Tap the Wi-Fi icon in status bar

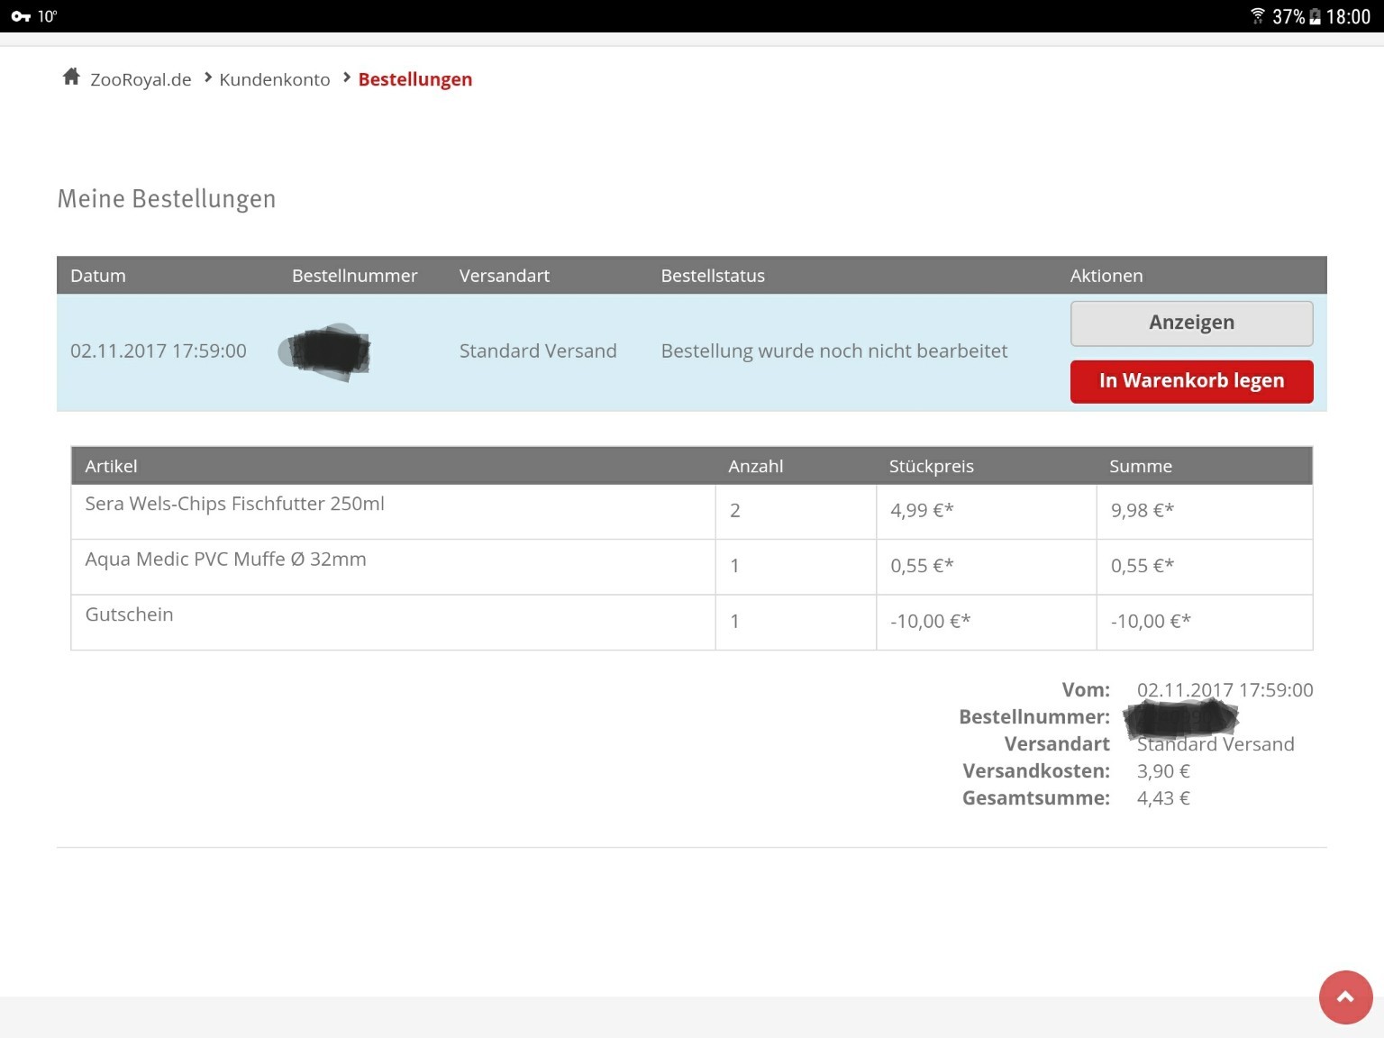pos(1257,16)
